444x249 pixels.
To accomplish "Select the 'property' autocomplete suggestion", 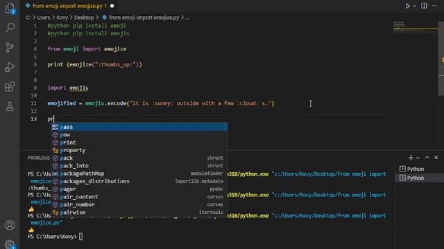I will click(139, 151).
